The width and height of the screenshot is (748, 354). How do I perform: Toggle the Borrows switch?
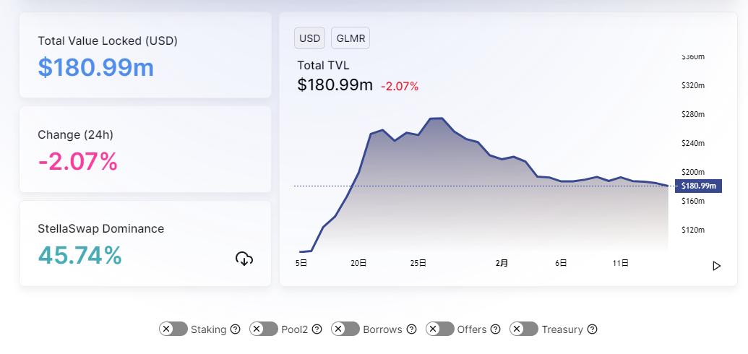[345, 329]
